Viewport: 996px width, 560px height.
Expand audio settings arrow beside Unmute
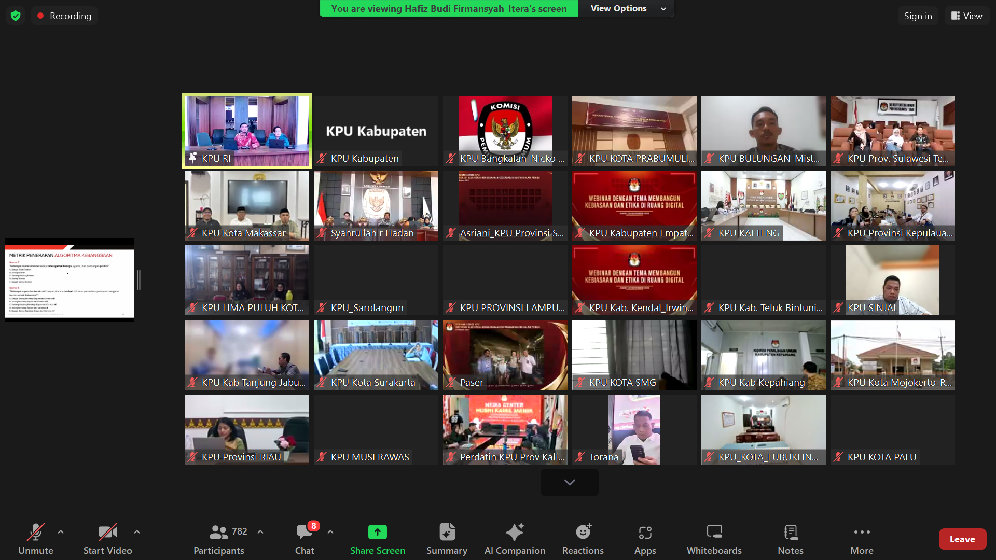(61, 532)
